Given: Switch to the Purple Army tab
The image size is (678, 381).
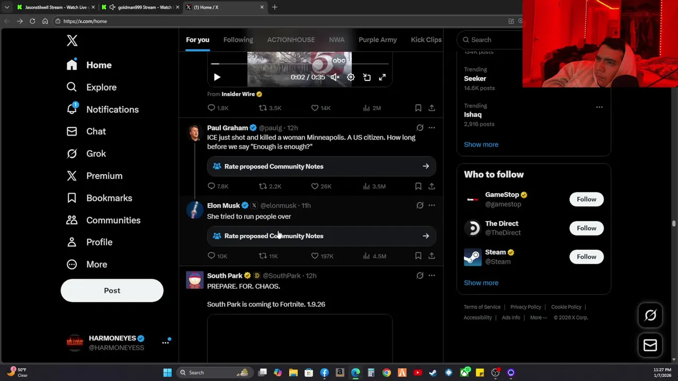Looking at the screenshot, I should [x=378, y=40].
